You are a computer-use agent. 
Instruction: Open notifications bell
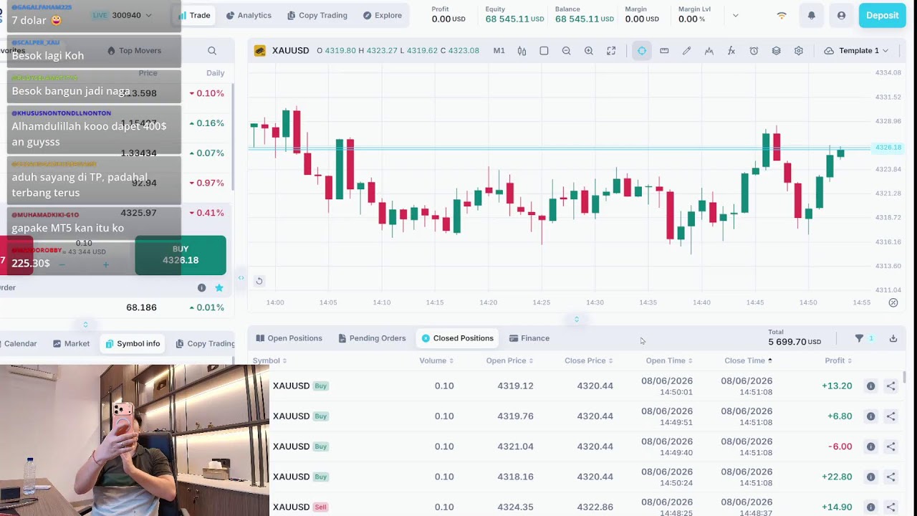811,15
